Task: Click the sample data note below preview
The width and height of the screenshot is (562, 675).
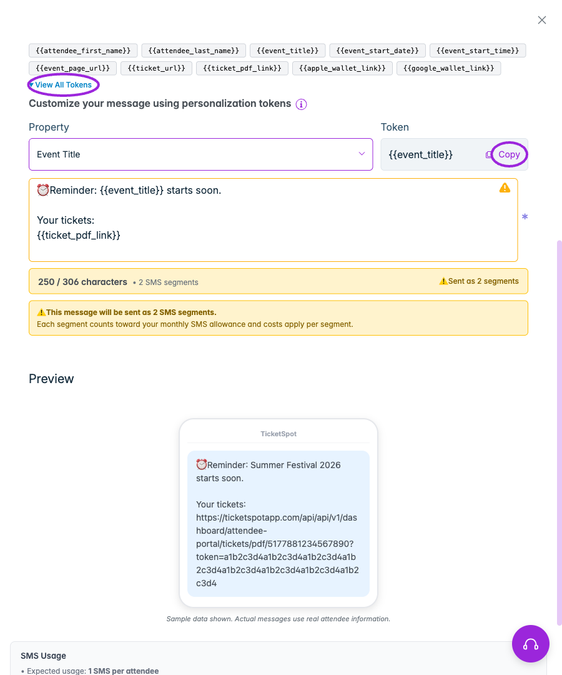Action: (x=279, y=619)
